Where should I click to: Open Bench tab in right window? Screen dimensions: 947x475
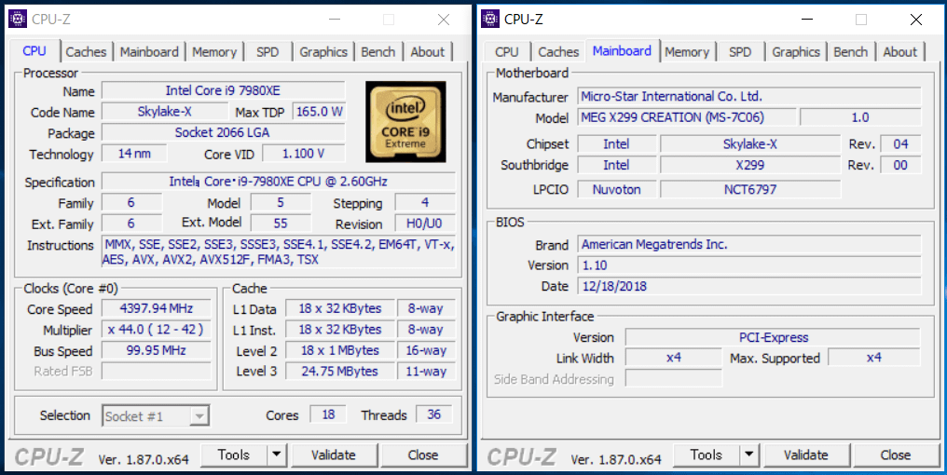(850, 52)
